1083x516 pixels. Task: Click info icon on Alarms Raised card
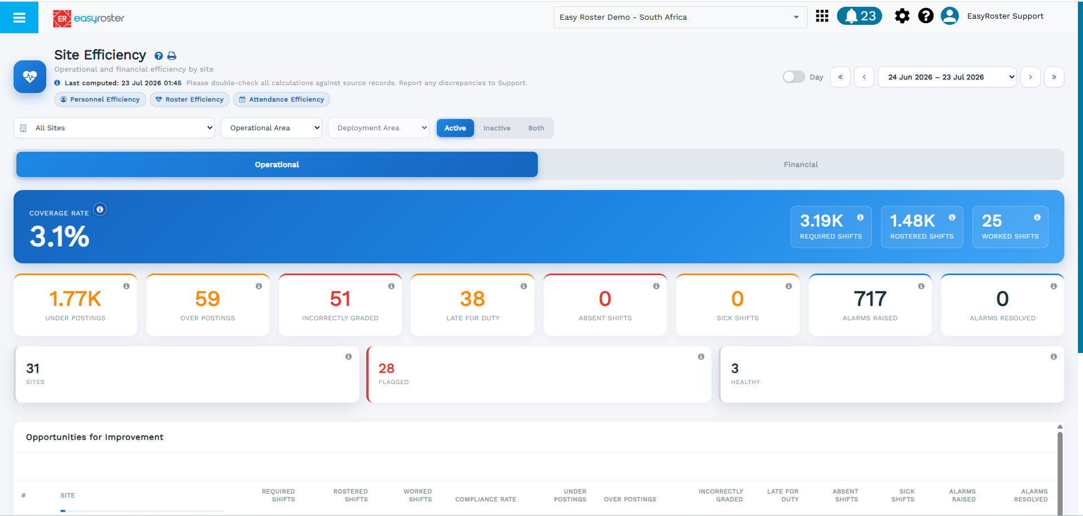(x=921, y=286)
